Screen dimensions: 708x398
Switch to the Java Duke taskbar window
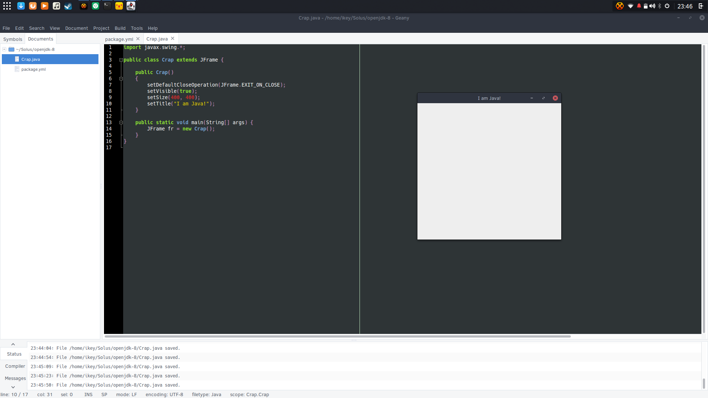coord(131,6)
